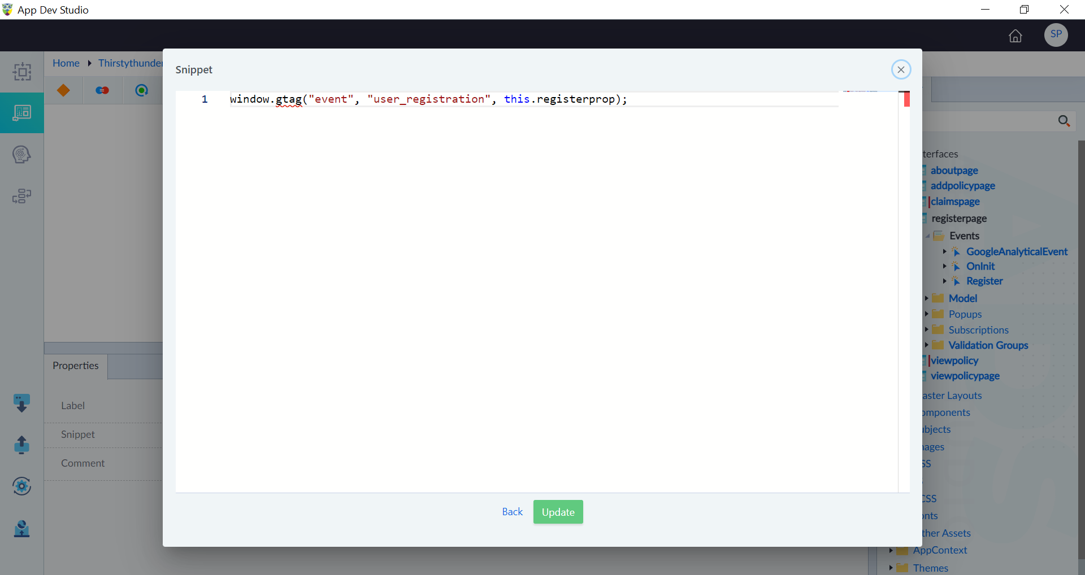Open the AI brain icon in sidebar

[x=22, y=154]
